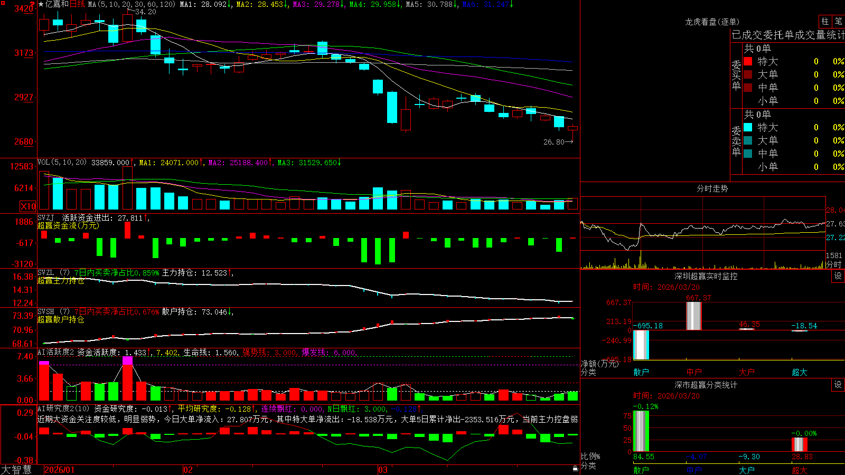
Task: Click the 散户持仓: 73.046 value
Action: tap(194, 311)
